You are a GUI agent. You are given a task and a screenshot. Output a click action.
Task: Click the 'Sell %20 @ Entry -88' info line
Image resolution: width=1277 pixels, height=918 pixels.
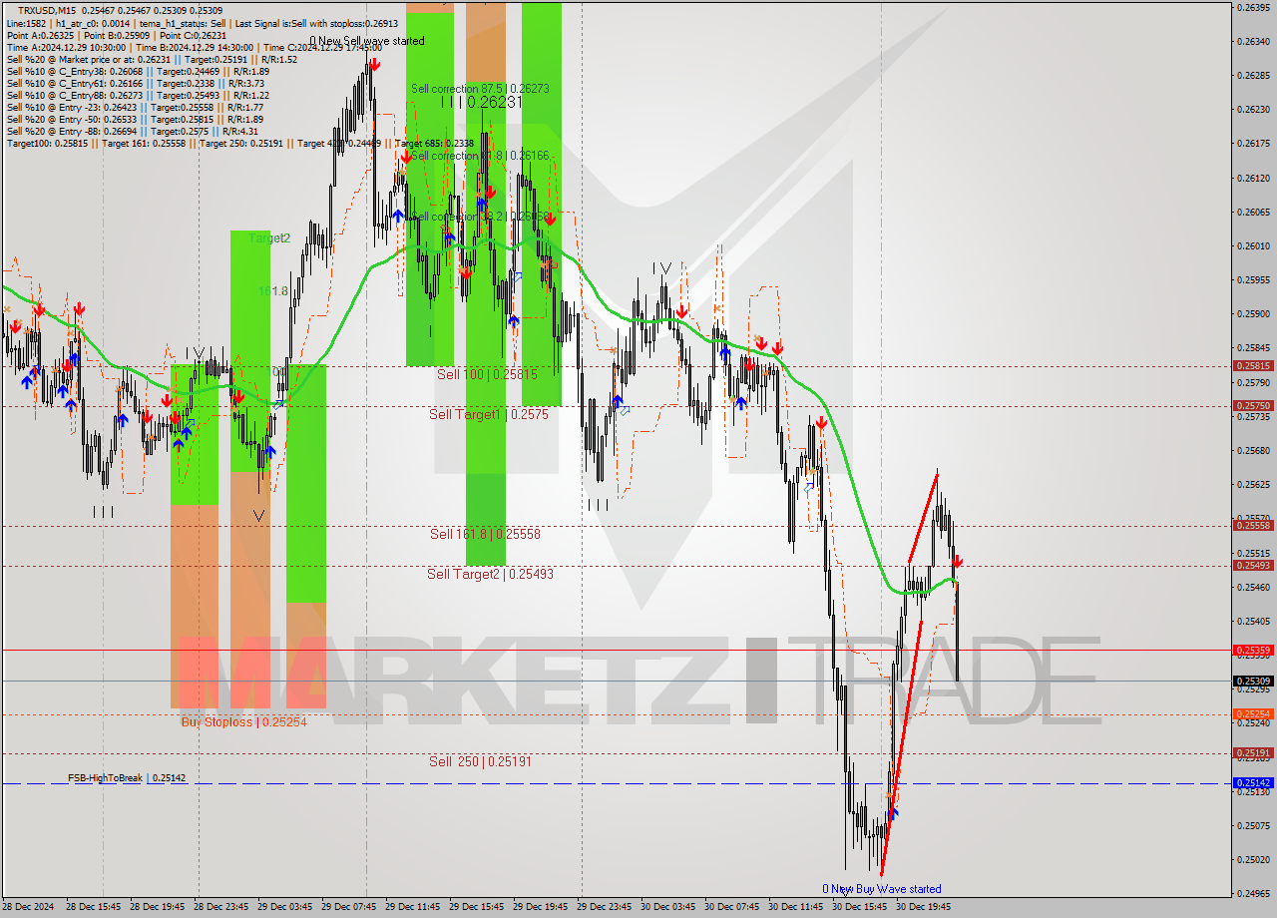point(133,132)
